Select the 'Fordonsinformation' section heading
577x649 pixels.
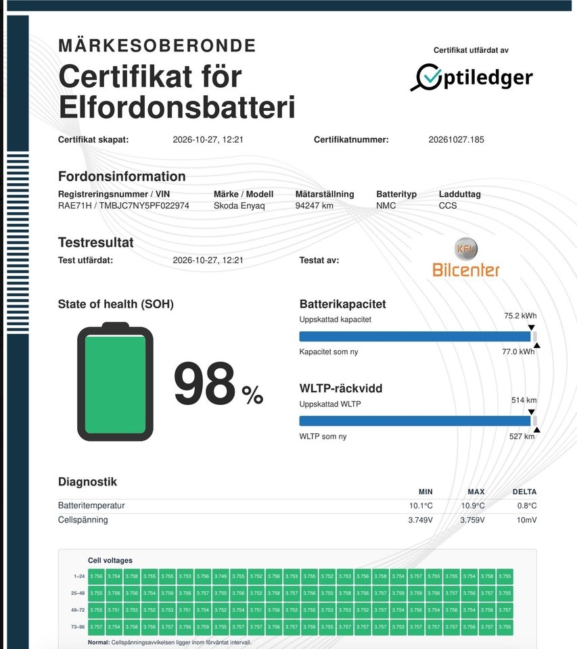(x=122, y=176)
